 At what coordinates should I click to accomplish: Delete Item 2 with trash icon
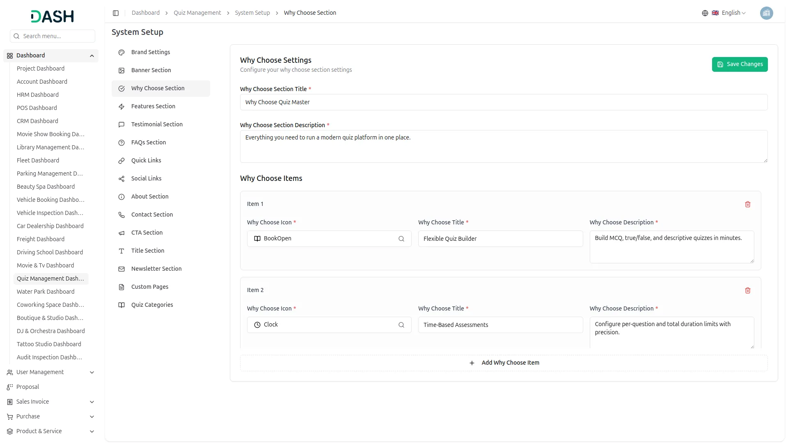point(747,290)
